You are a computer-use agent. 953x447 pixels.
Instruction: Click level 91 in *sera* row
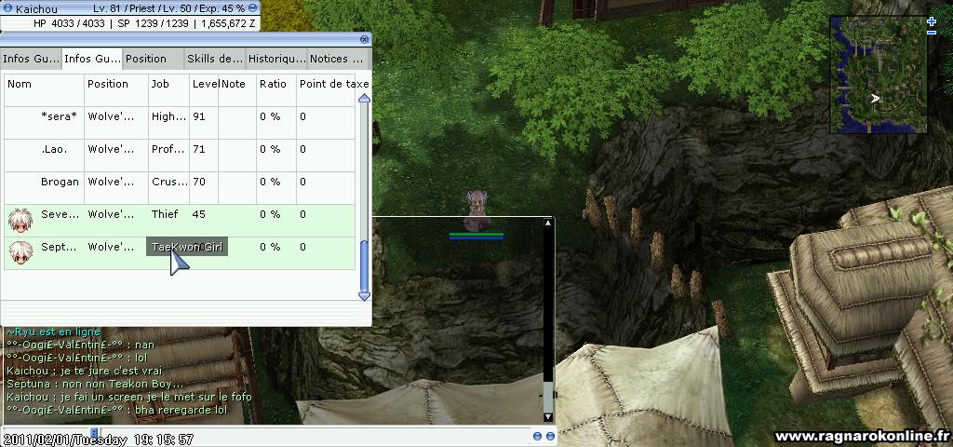[x=199, y=116]
